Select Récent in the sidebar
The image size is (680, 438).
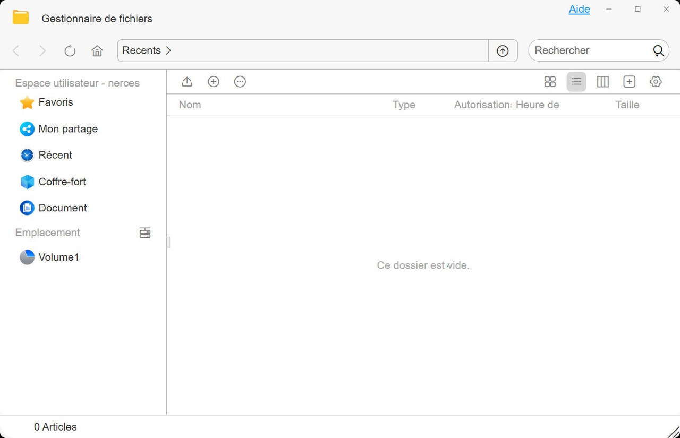point(46,155)
